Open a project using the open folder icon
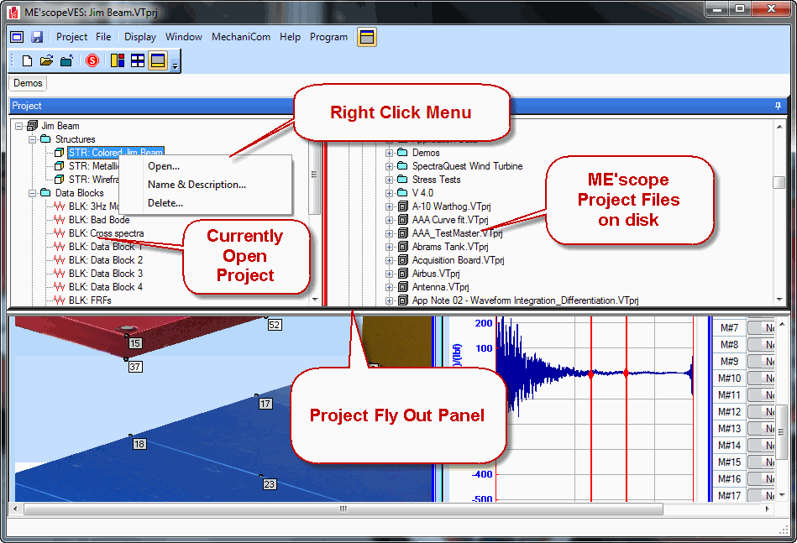This screenshot has width=797, height=543. tap(47, 61)
